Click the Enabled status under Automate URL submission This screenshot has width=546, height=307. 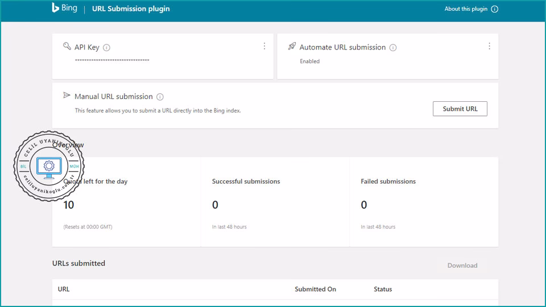(310, 61)
